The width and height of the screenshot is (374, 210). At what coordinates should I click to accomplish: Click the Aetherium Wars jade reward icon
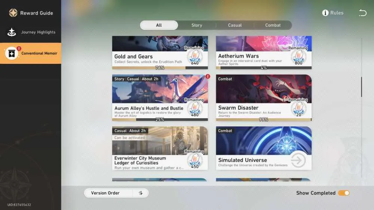(x=298, y=57)
